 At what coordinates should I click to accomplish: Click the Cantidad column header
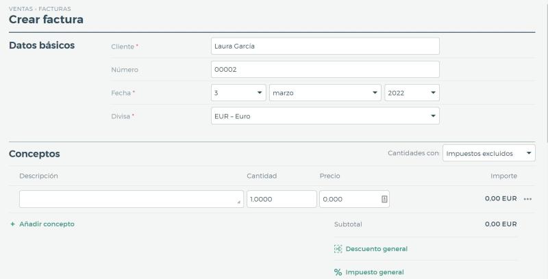(262, 176)
